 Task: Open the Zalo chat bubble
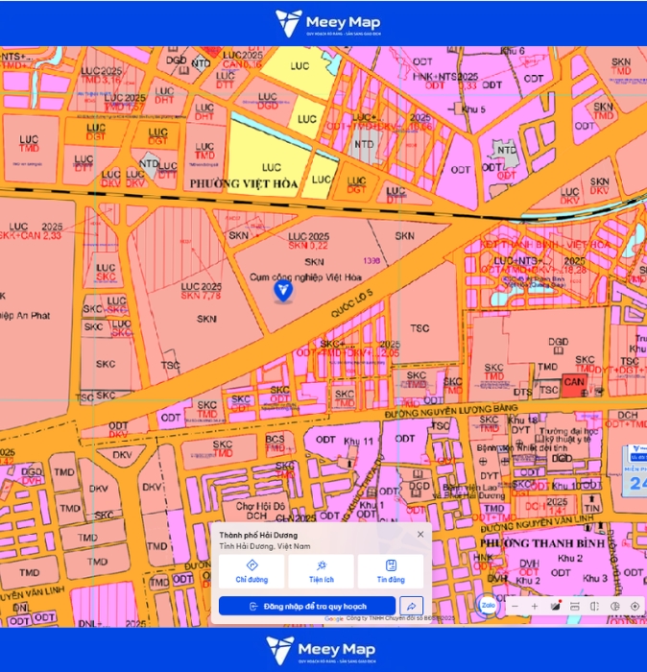coord(488,605)
